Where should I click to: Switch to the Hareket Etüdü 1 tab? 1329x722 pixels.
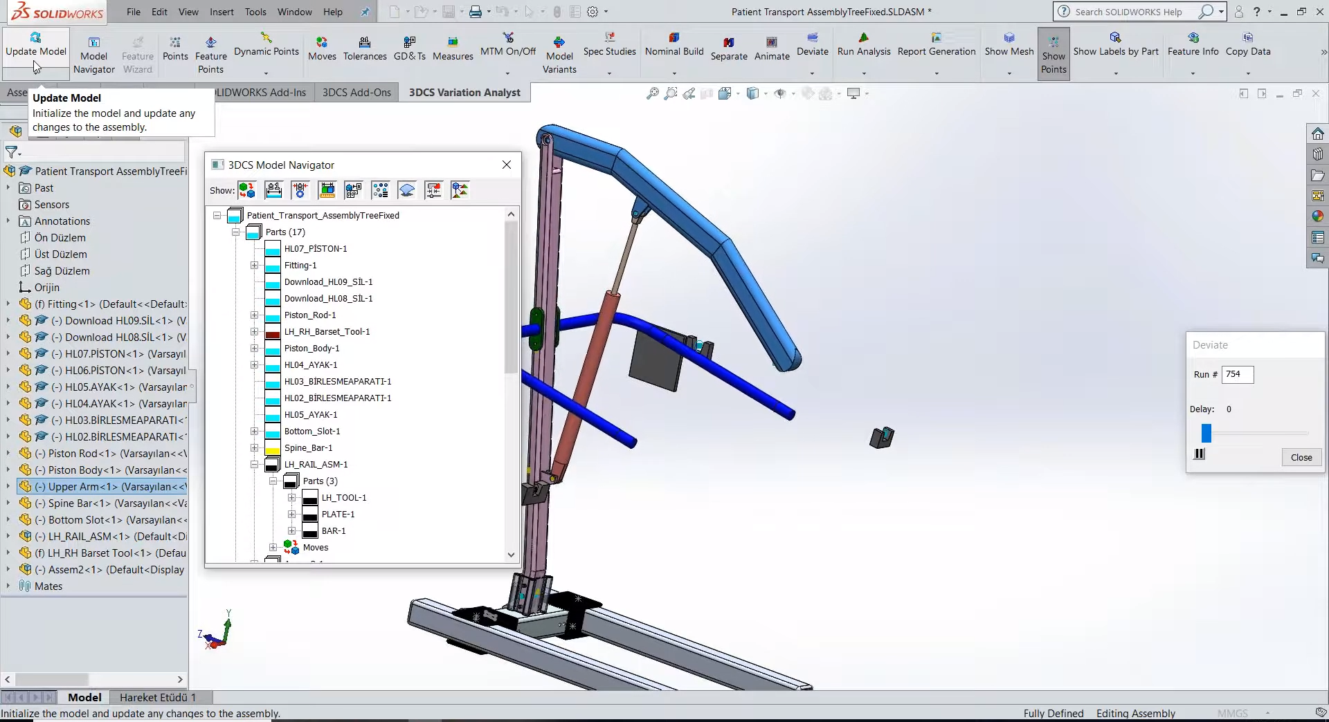coord(158,697)
